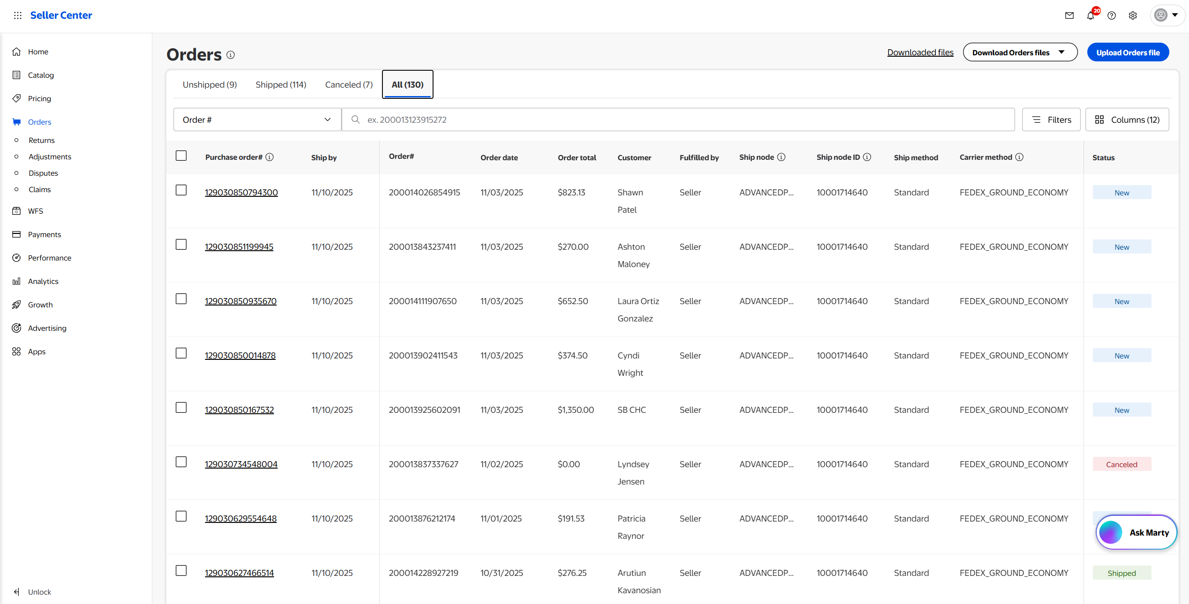
Task: Open the Ask Marty assistant
Action: 1137,532
